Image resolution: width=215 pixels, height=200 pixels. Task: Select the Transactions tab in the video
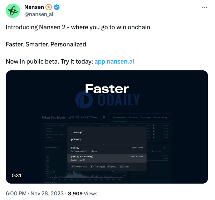(120, 117)
